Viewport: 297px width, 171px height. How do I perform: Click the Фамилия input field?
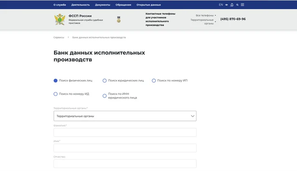pos(125,132)
